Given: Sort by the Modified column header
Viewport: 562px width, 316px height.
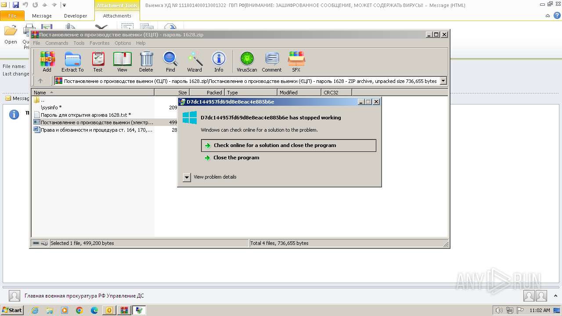Looking at the screenshot, I should (299, 93).
